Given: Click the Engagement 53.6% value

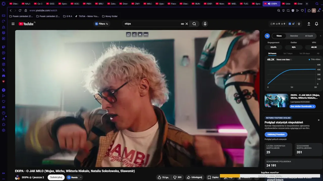Looking at the screenshot, I should click(x=273, y=47).
